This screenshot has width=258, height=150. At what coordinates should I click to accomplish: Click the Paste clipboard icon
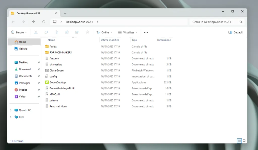click(56, 32)
